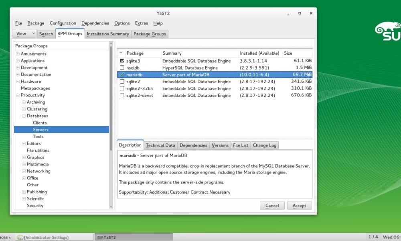Expand the Hardware group
Viewport: 401px width, 241px height.
point(18,82)
